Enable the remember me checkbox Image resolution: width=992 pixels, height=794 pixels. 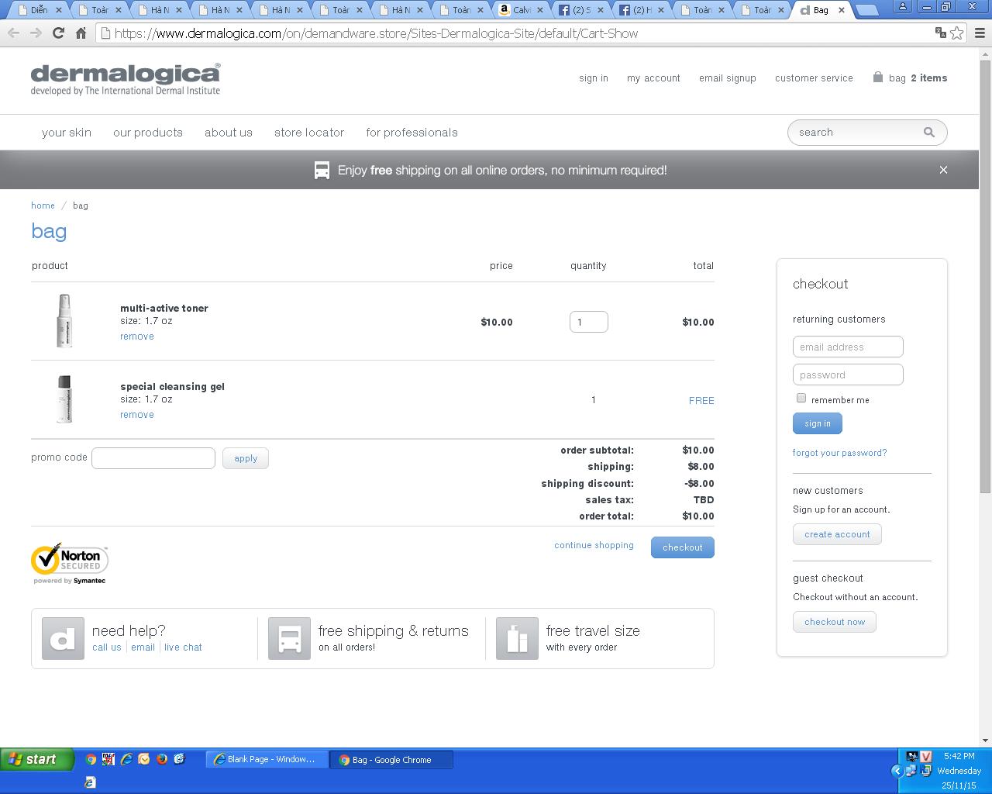(x=801, y=399)
